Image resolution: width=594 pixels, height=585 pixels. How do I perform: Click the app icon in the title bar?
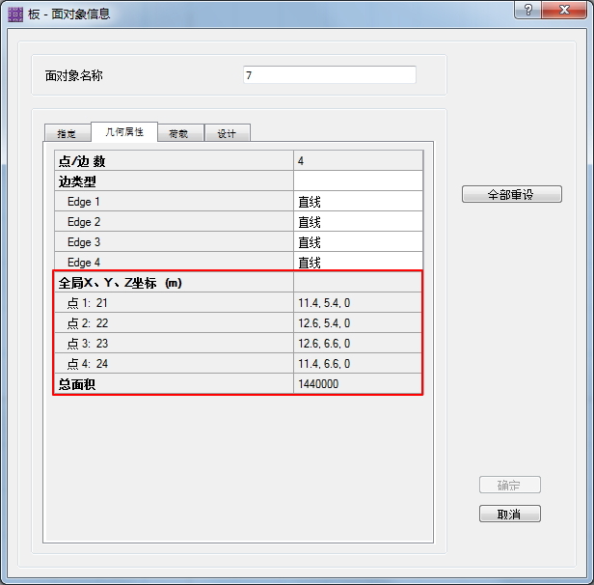pos(14,14)
